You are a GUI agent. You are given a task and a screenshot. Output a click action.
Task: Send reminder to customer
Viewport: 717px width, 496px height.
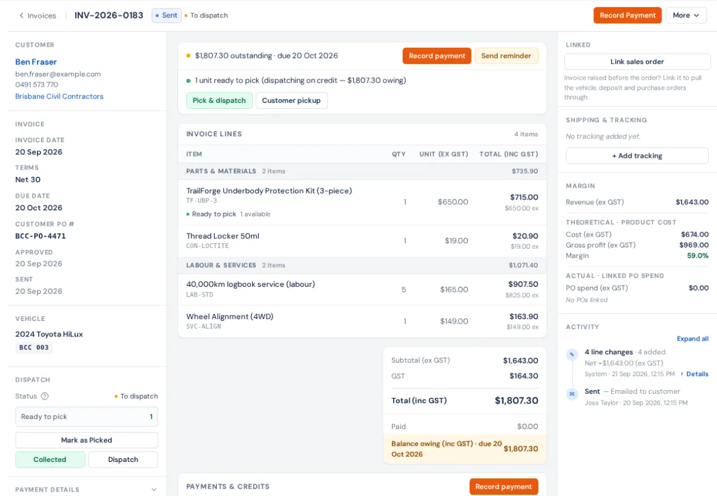[506, 56]
